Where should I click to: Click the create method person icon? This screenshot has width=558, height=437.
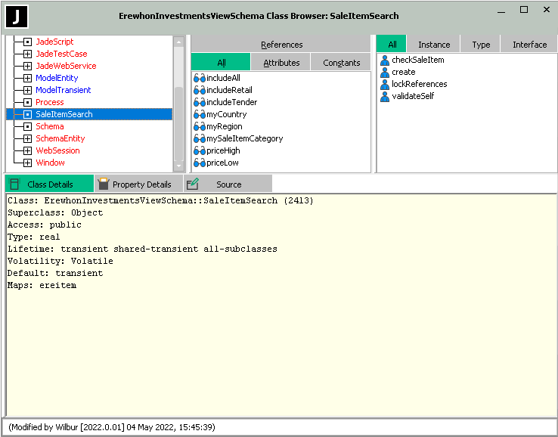pos(385,72)
